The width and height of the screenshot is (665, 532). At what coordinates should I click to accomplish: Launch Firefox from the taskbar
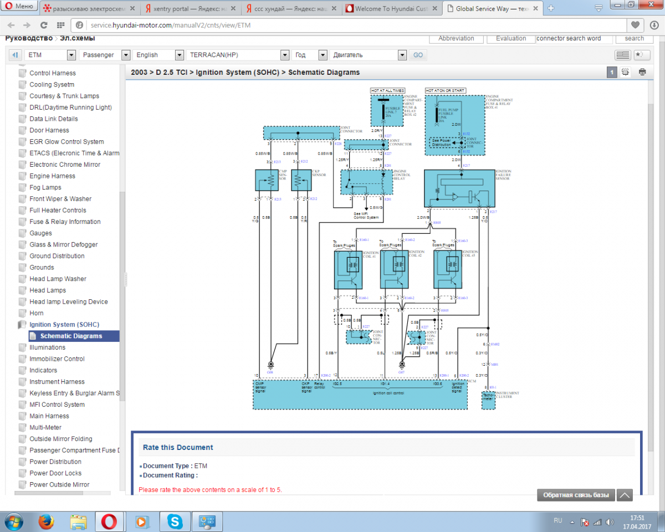click(46, 521)
